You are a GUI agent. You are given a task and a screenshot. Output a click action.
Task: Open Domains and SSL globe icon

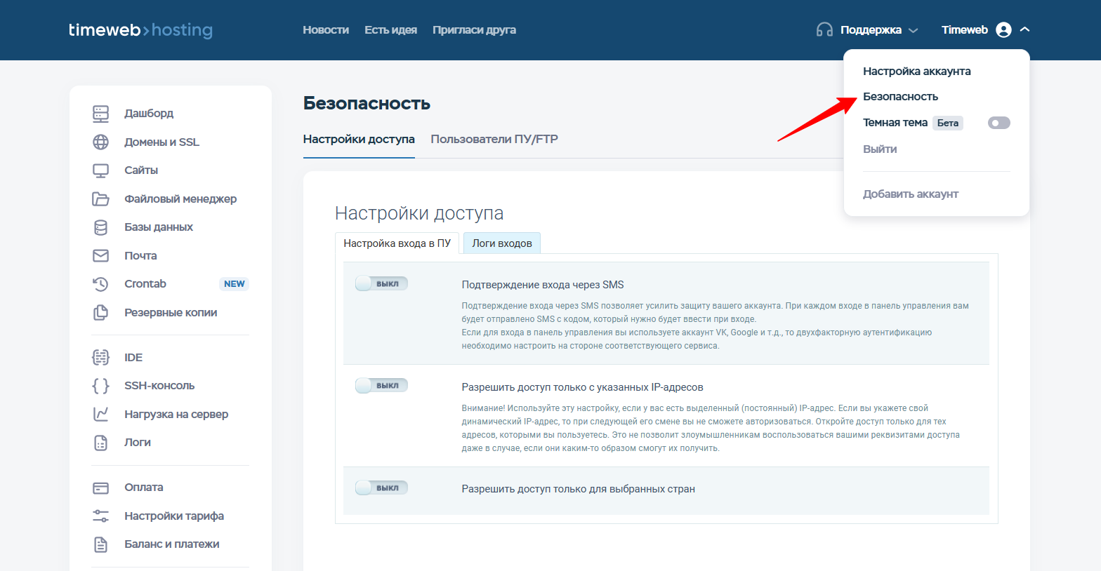coord(101,142)
